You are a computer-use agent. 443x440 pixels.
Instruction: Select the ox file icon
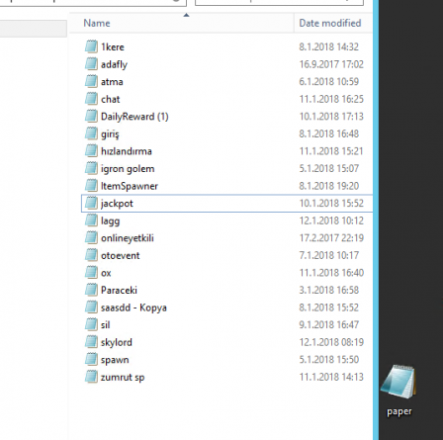pyautogui.click(x=91, y=273)
